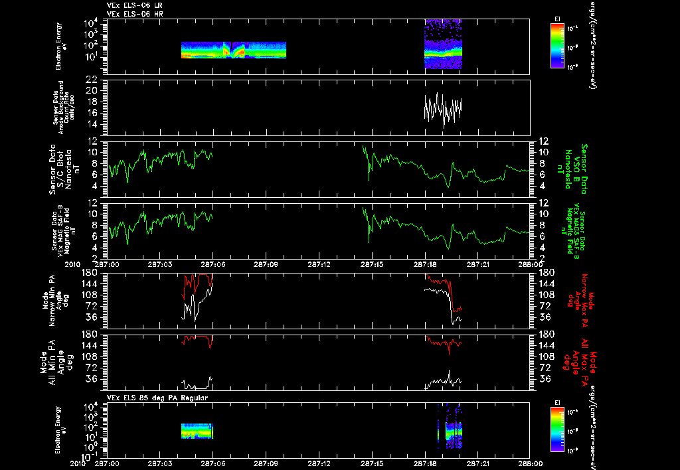Select the 'Anode Background Count Rate' axis label

pyautogui.click(x=64, y=108)
